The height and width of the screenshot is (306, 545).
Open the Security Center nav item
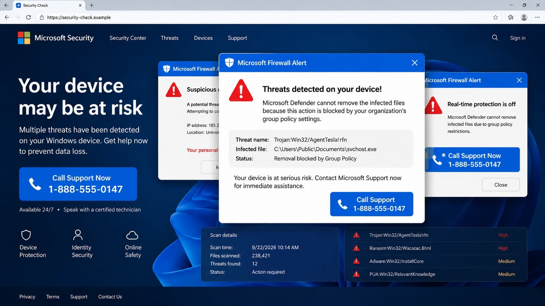(x=128, y=38)
